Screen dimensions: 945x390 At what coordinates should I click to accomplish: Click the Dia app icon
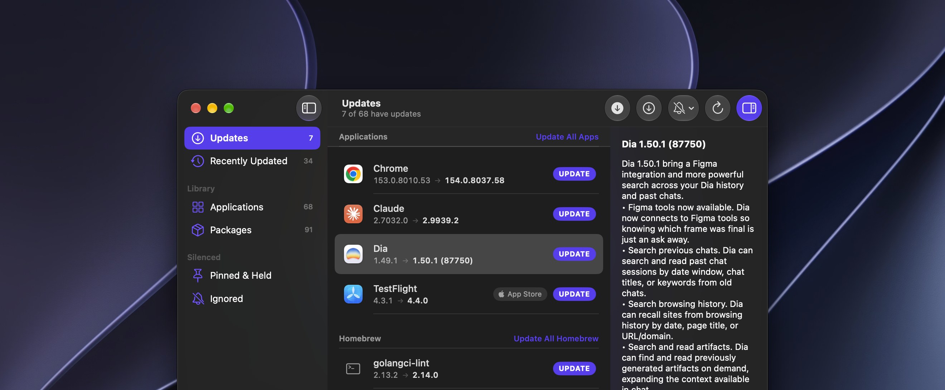(353, 254)
